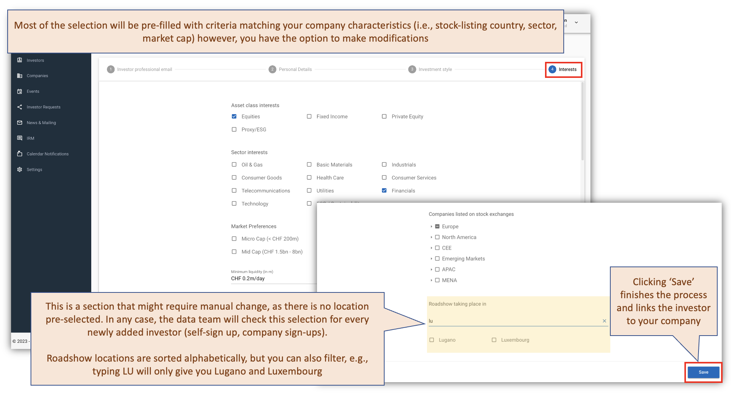This screenshot has height=394, width=731.
Task: Expand the Emerging Markets tree item
Action: pos(432,258)
